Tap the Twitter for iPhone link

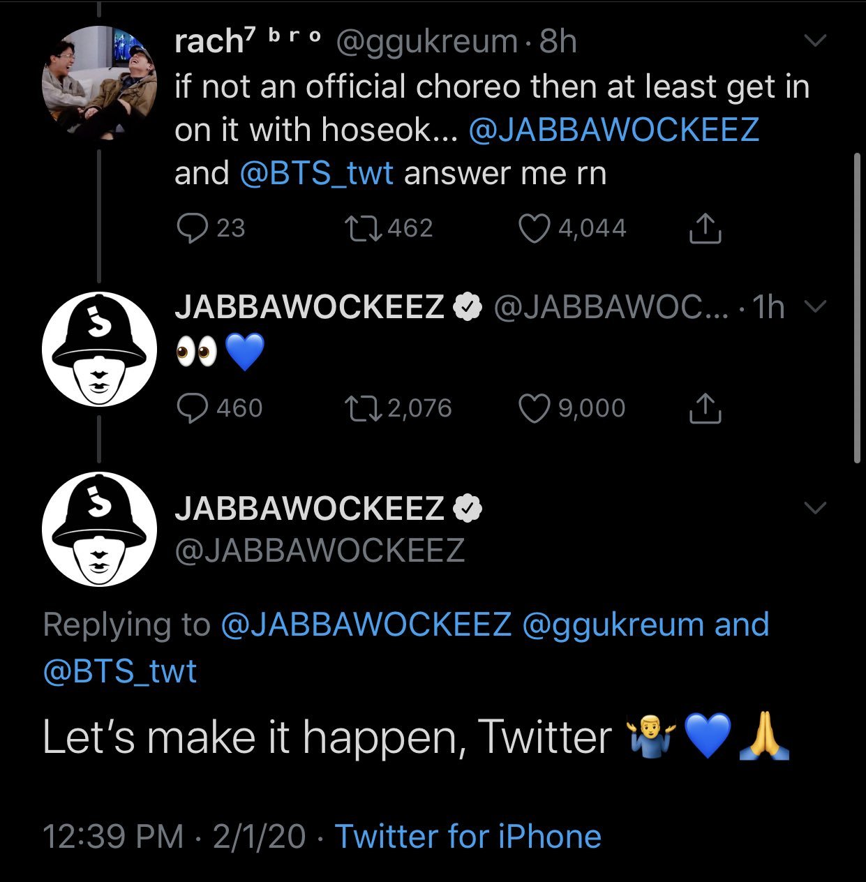(x=468, y=836)
